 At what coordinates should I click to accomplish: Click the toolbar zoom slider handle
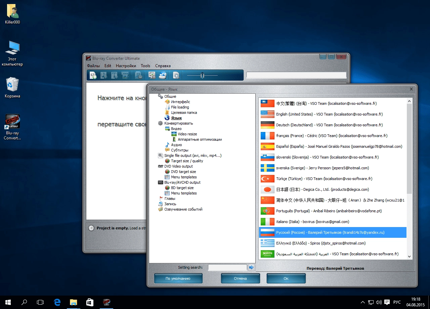202,76
